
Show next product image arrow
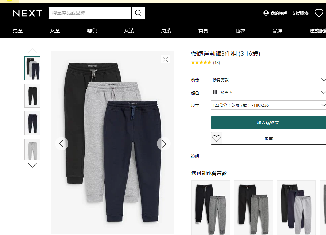click(164, 144)
